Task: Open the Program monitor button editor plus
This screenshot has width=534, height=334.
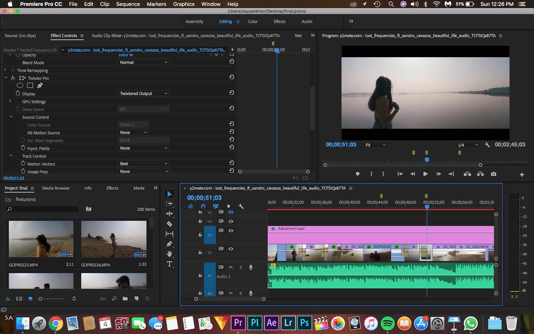Action: point(522,174)
